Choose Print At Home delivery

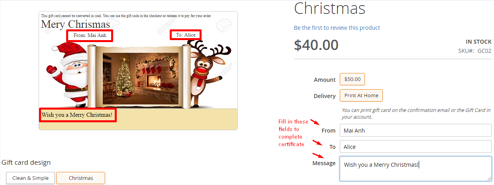(x=361, y=95)
